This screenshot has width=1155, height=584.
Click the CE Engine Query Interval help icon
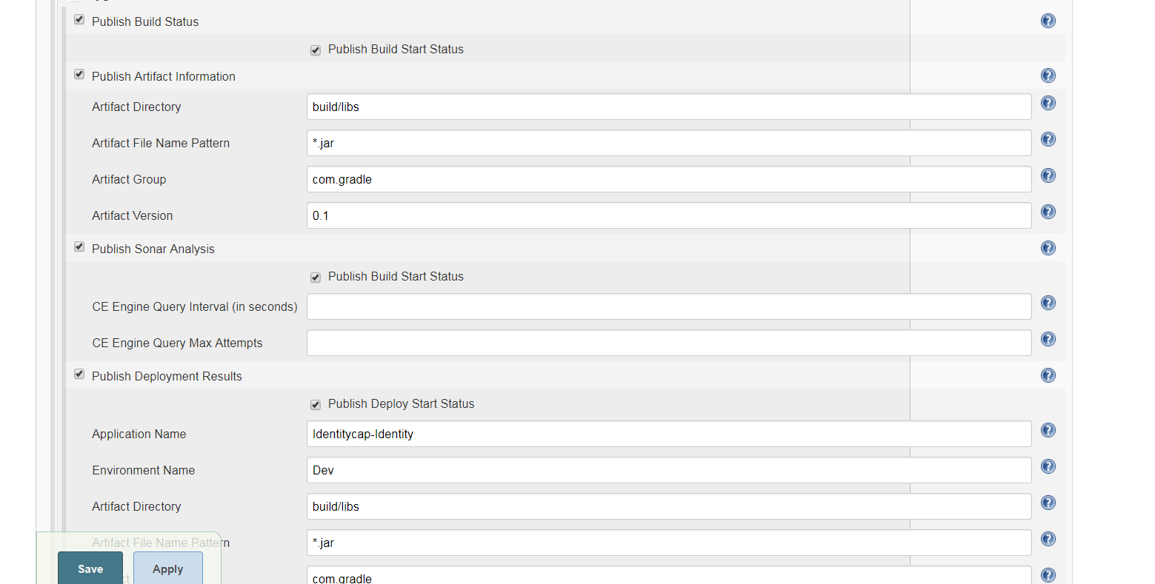pyautogui.click(x=1048, y=302)
